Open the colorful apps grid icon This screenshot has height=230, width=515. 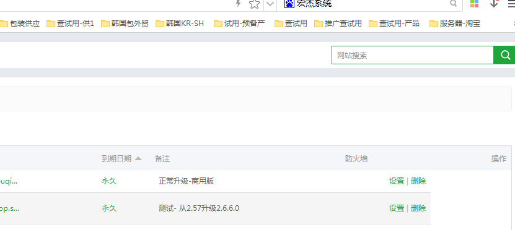474,4
